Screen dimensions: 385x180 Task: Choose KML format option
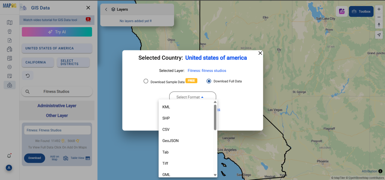tap(166, 107)
